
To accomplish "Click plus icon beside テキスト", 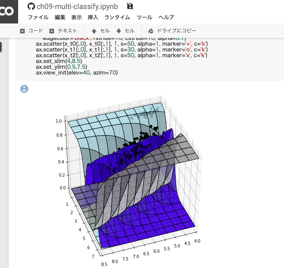I will point(51,31).
